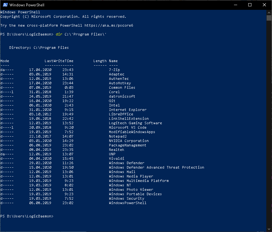The height and width of the screenshot is (232, 272).
Task: Click the Windows Defender line
Action: point(126,163)
